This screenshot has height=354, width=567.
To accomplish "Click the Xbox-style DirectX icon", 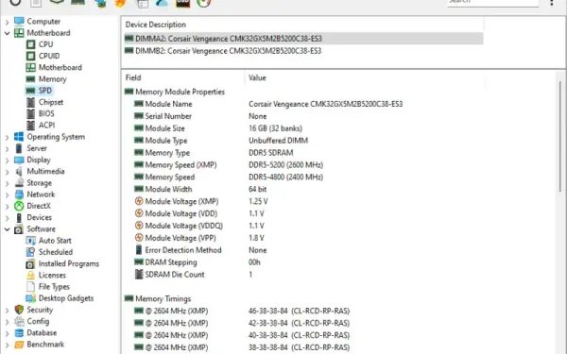I will pos(19,206).
